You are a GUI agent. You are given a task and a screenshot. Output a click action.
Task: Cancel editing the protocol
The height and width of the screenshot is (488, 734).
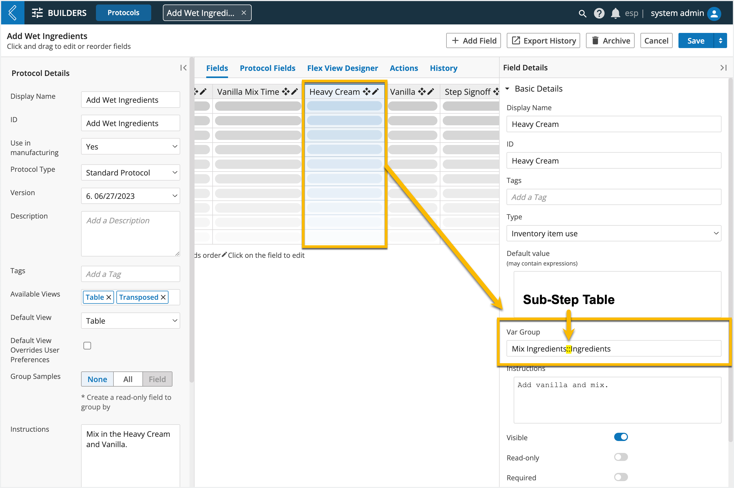point(656,40)
